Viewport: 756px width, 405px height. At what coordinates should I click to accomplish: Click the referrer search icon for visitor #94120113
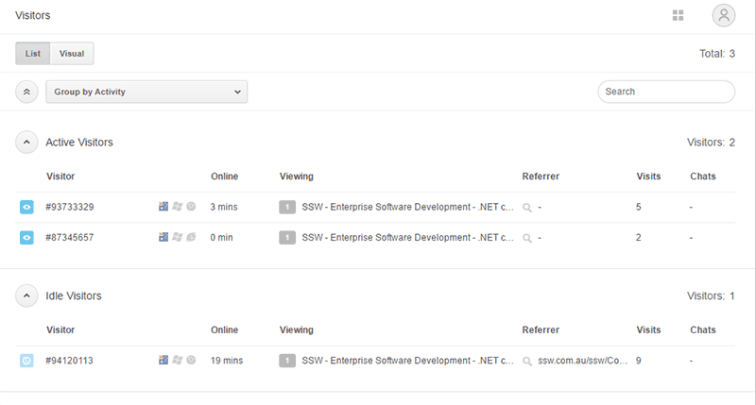pos(527,361)
